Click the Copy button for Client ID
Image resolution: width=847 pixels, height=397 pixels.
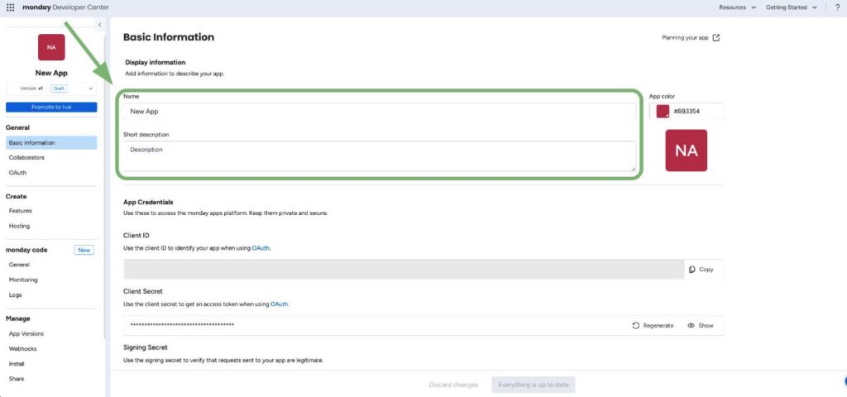(x=701, y=270)
